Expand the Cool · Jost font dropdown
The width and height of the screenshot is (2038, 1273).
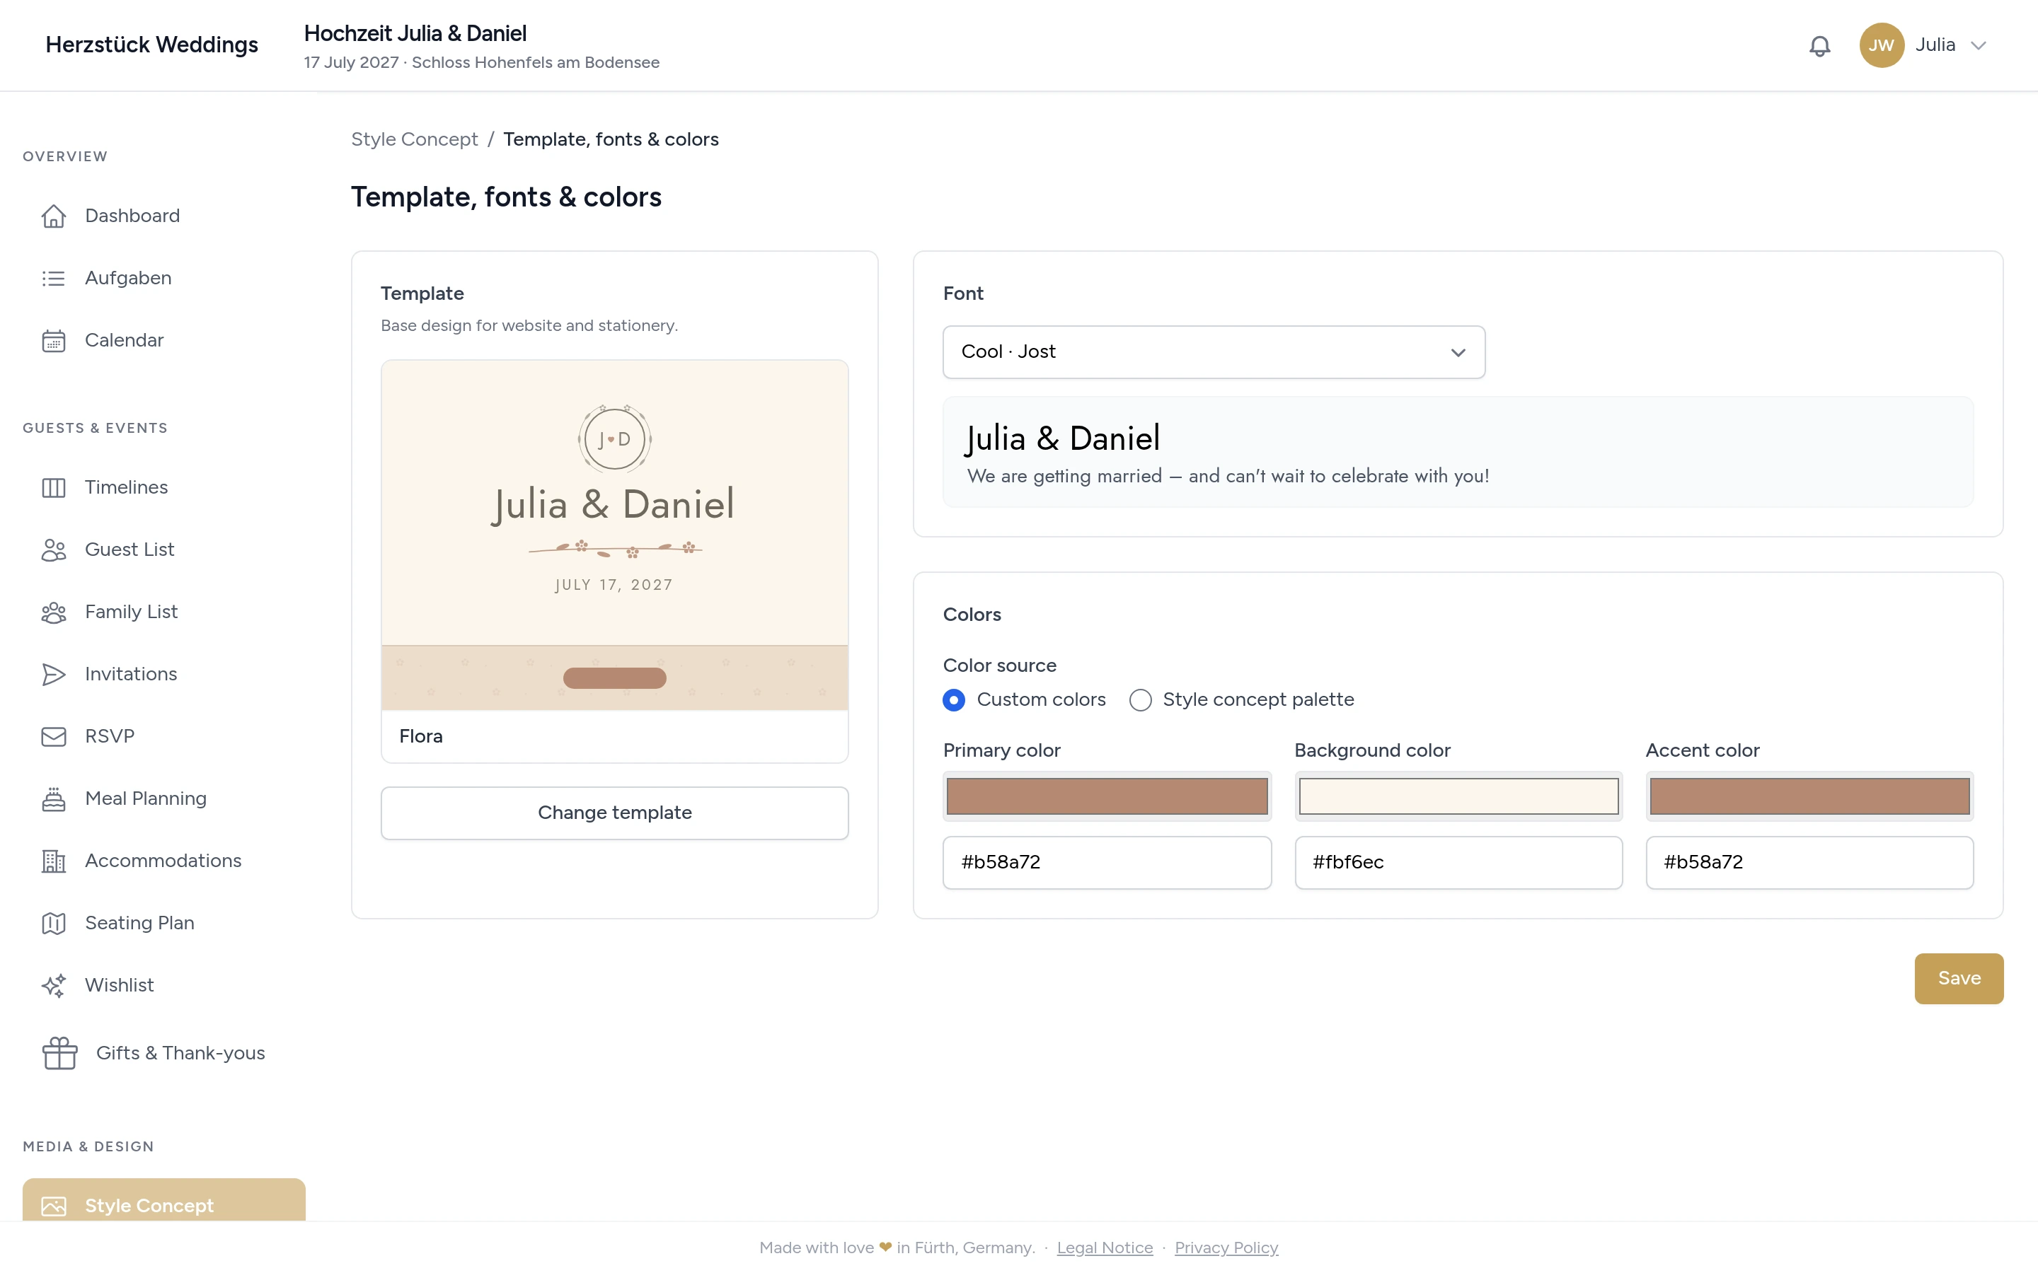(1214, 352)
